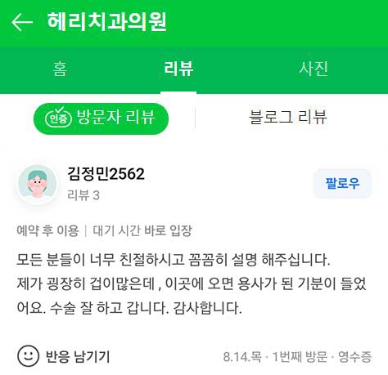Tap the back arrow icon

[x=22, y=22]
